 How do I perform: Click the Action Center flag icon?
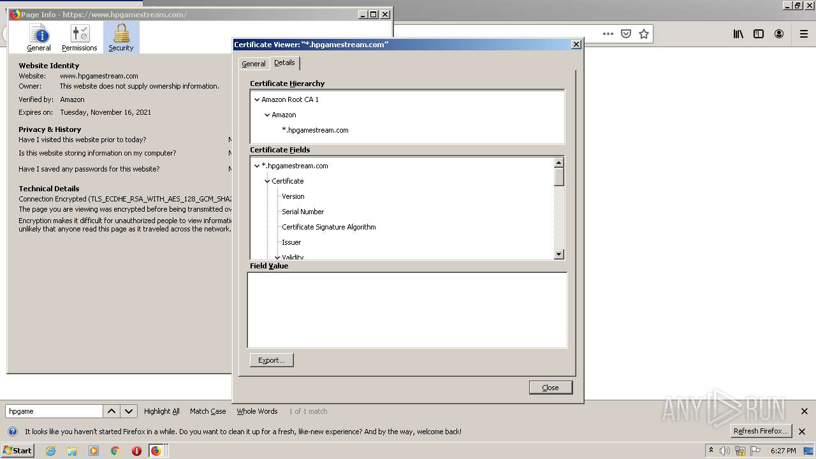[x=755, y=451]
